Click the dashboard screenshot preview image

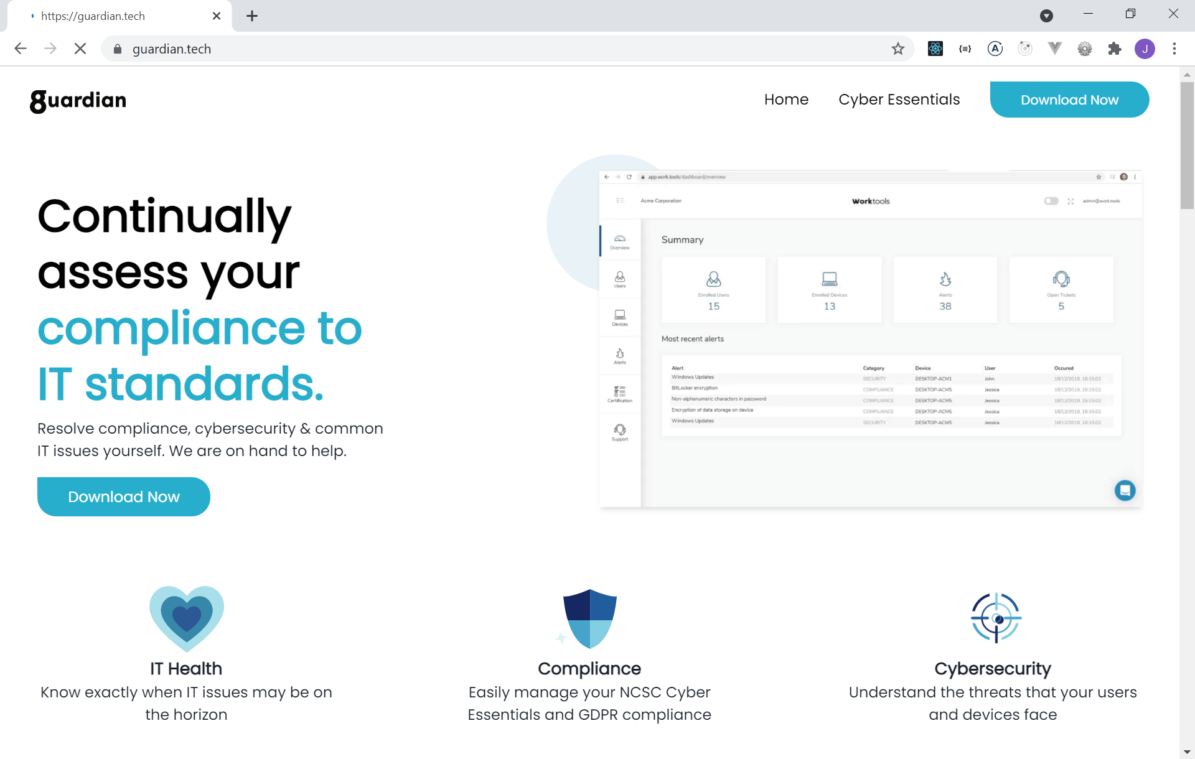tap(870, 338)
